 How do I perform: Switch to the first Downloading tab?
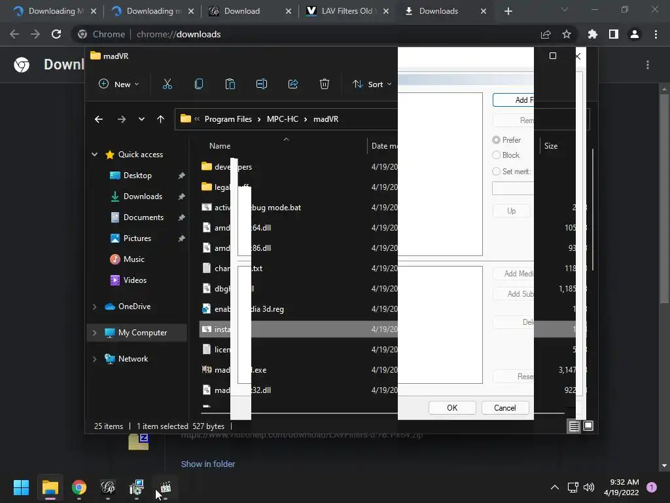point(54,11)
